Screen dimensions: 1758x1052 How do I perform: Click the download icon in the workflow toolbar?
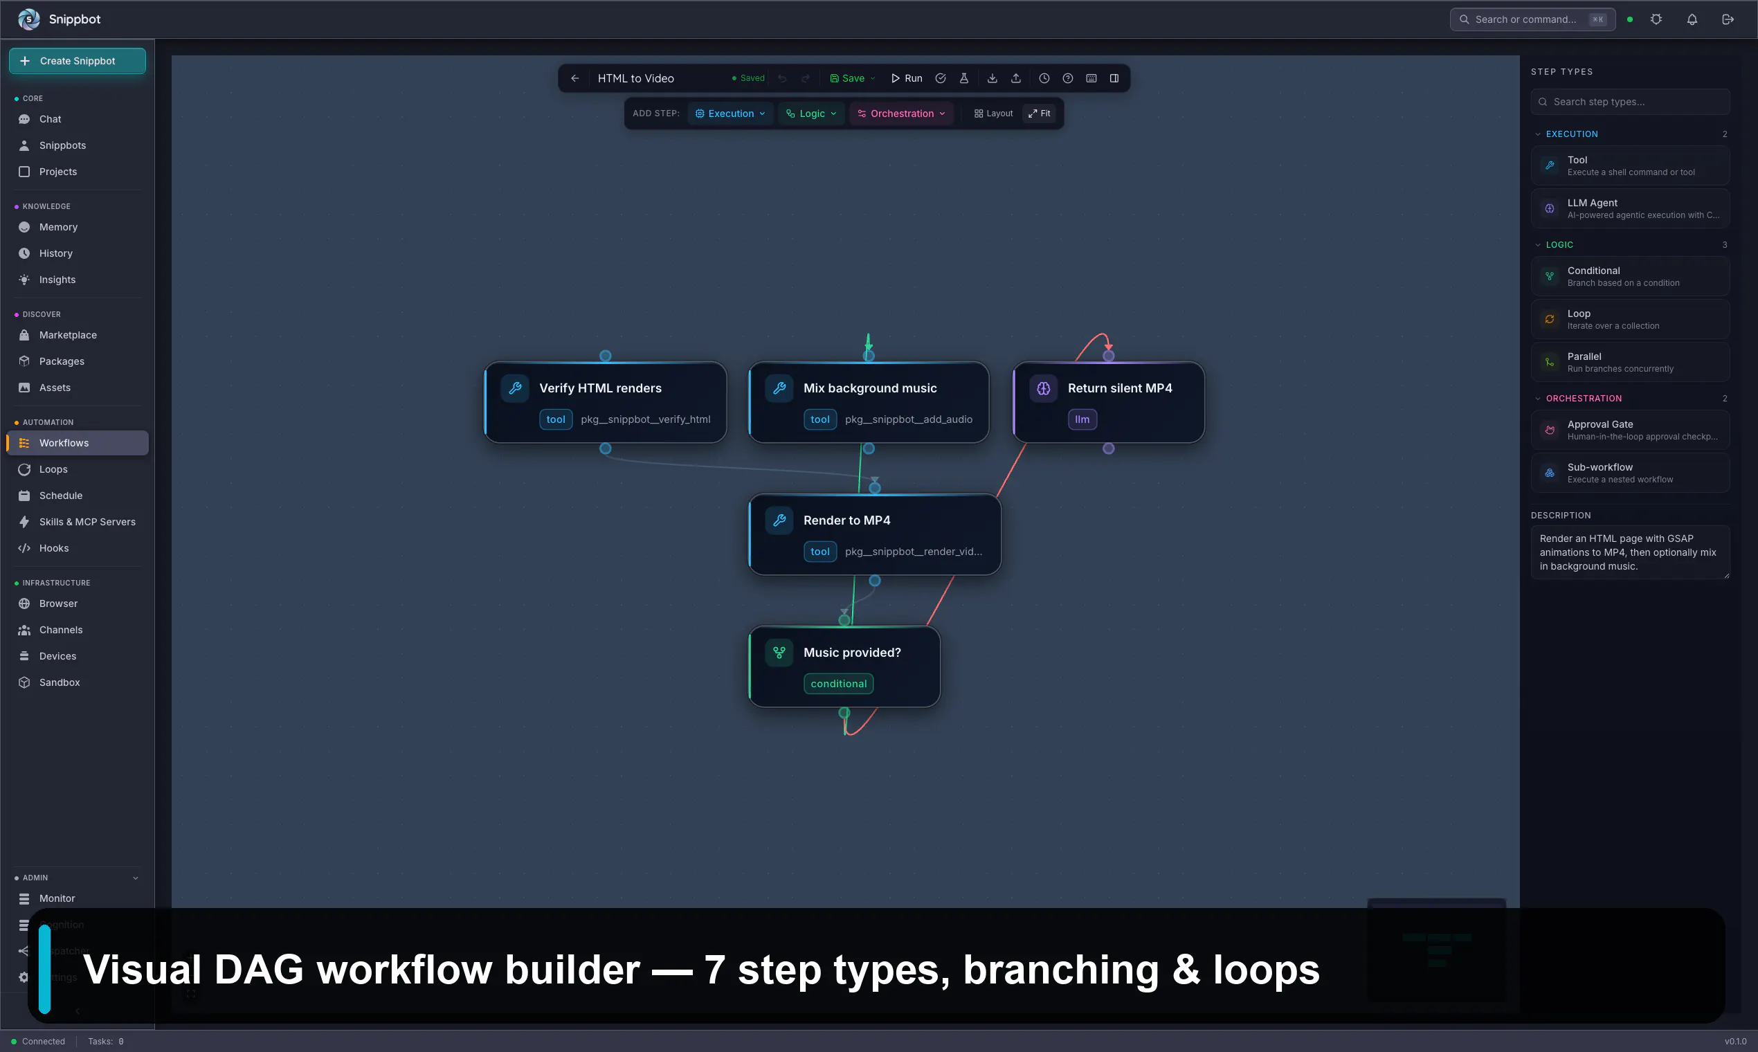[993, 78]
